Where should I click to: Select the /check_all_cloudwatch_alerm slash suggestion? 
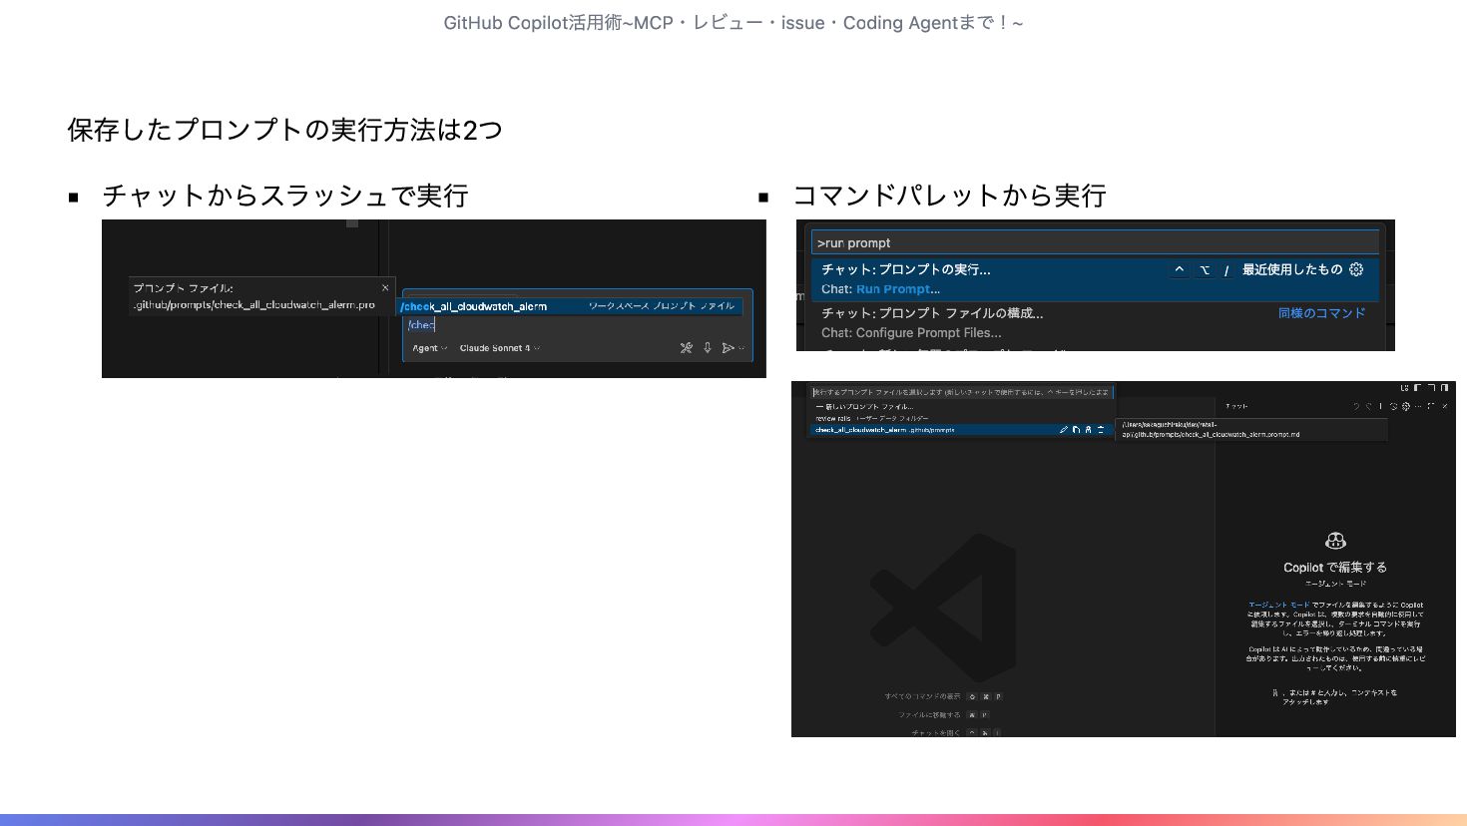pyautogui.click(x=570, y=306)
